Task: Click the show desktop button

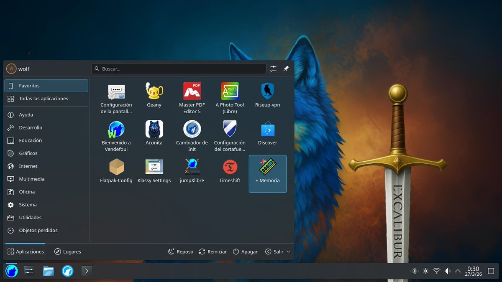Action: [491, 271]
